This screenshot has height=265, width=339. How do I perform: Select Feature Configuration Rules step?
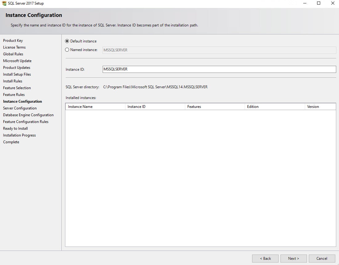pyautogui.click(x=26, y=122)
